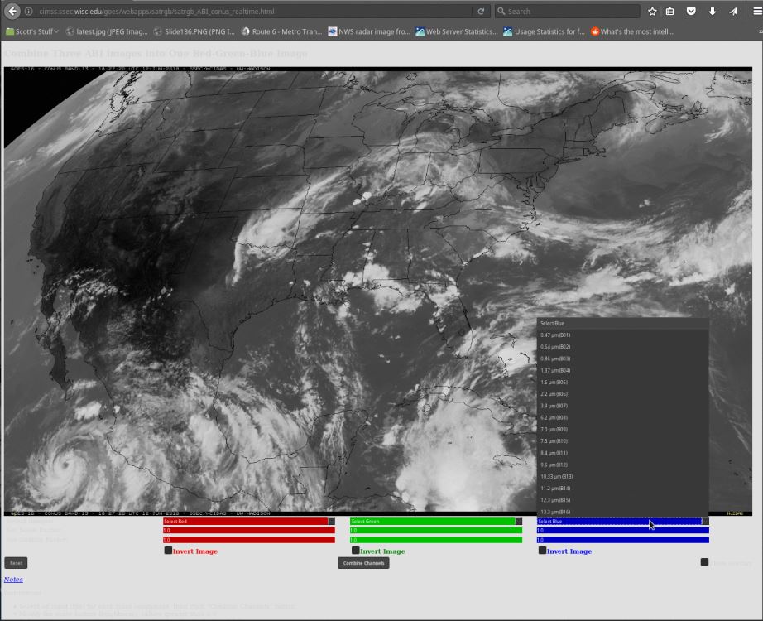
Task: Choose 10.33 µm (B13) from blue list
Action: 557,477
